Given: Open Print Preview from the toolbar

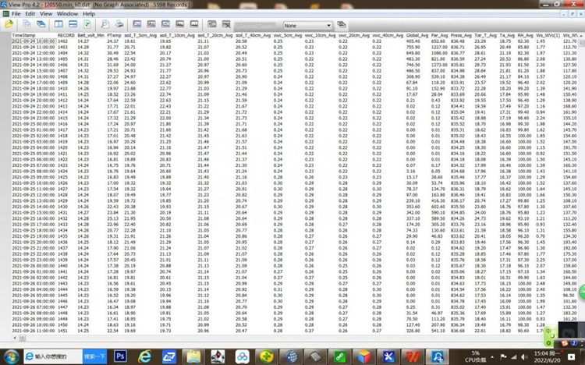Looking at the screenshot, I should pos(105,24).
